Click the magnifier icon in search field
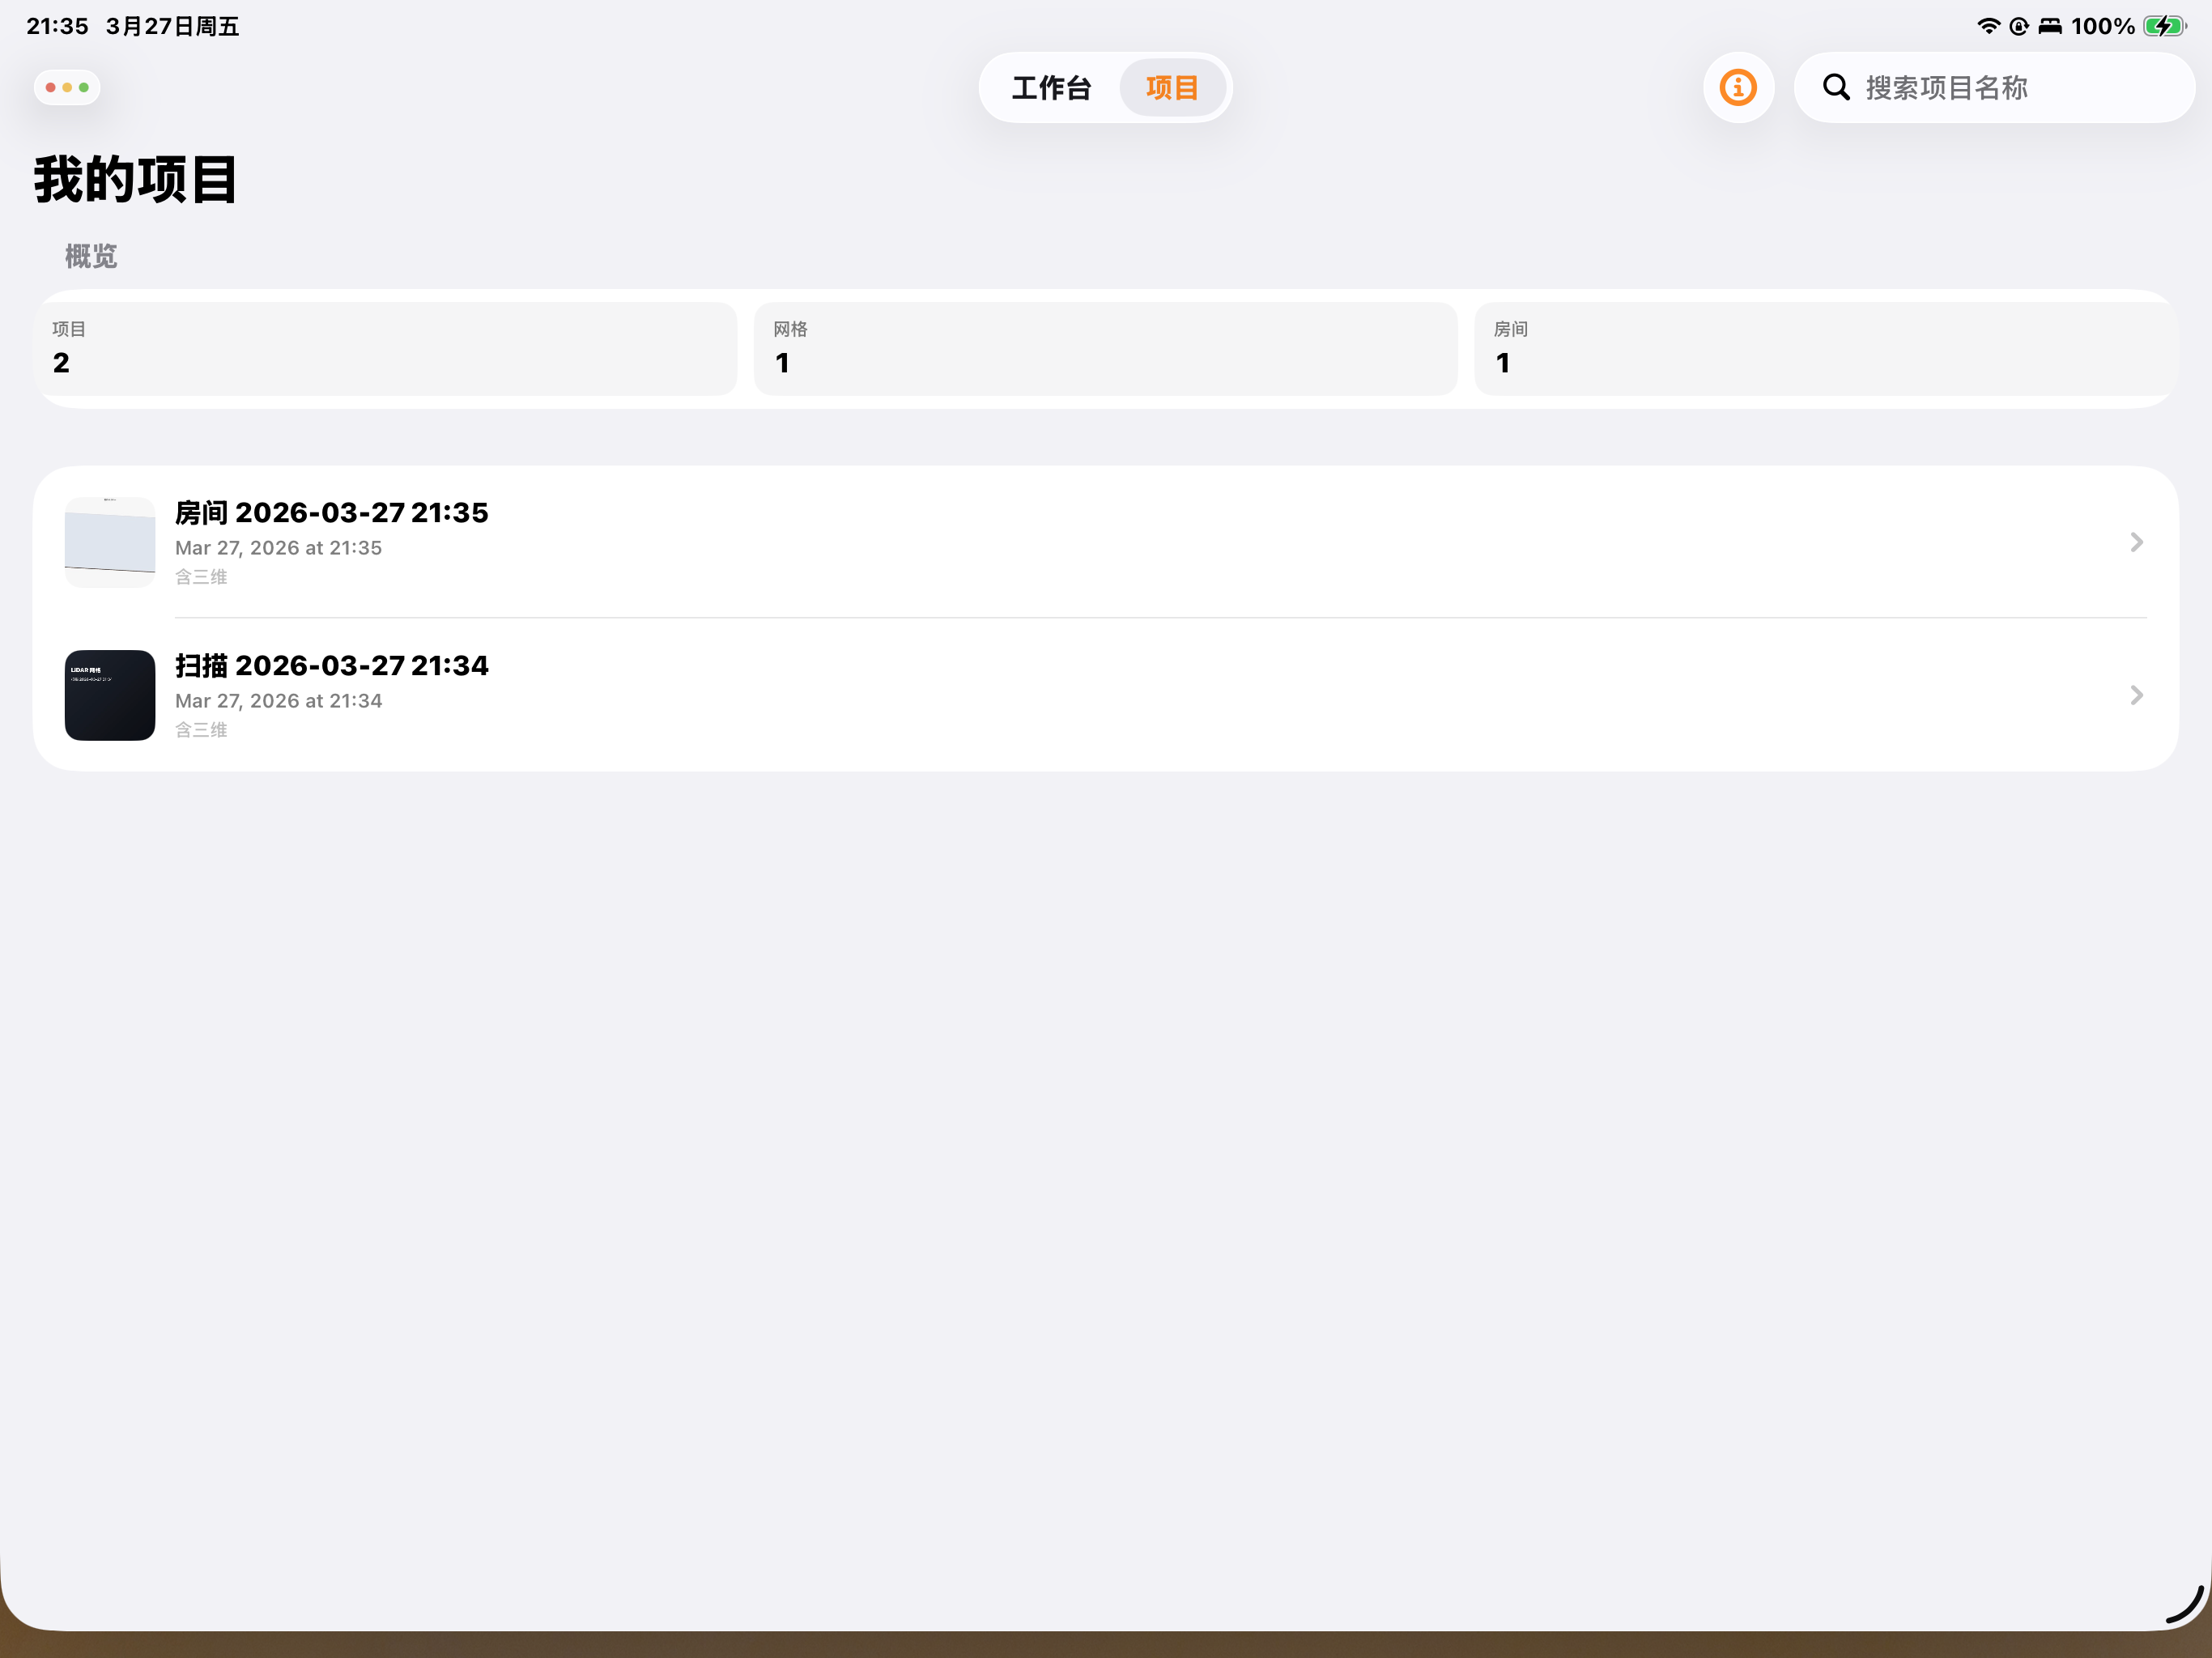 [1836, 88]
